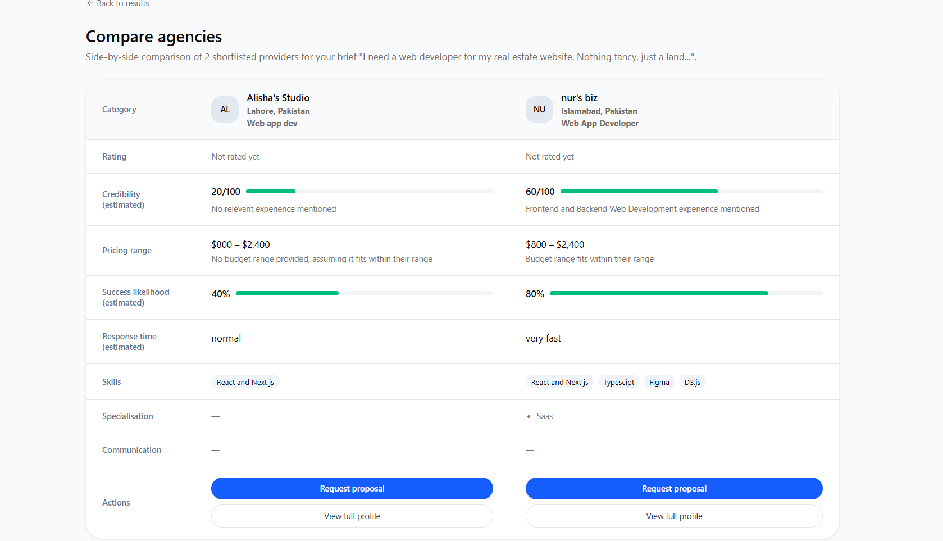Select the Typescipt skill tag
The image size is (943, 541).
pyautogui.click(x=618, y=382)
